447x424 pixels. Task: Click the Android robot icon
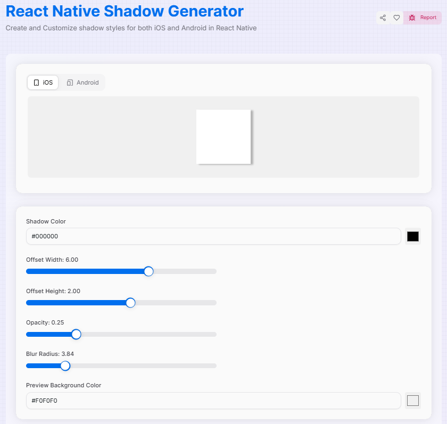[x=70, y=82]
